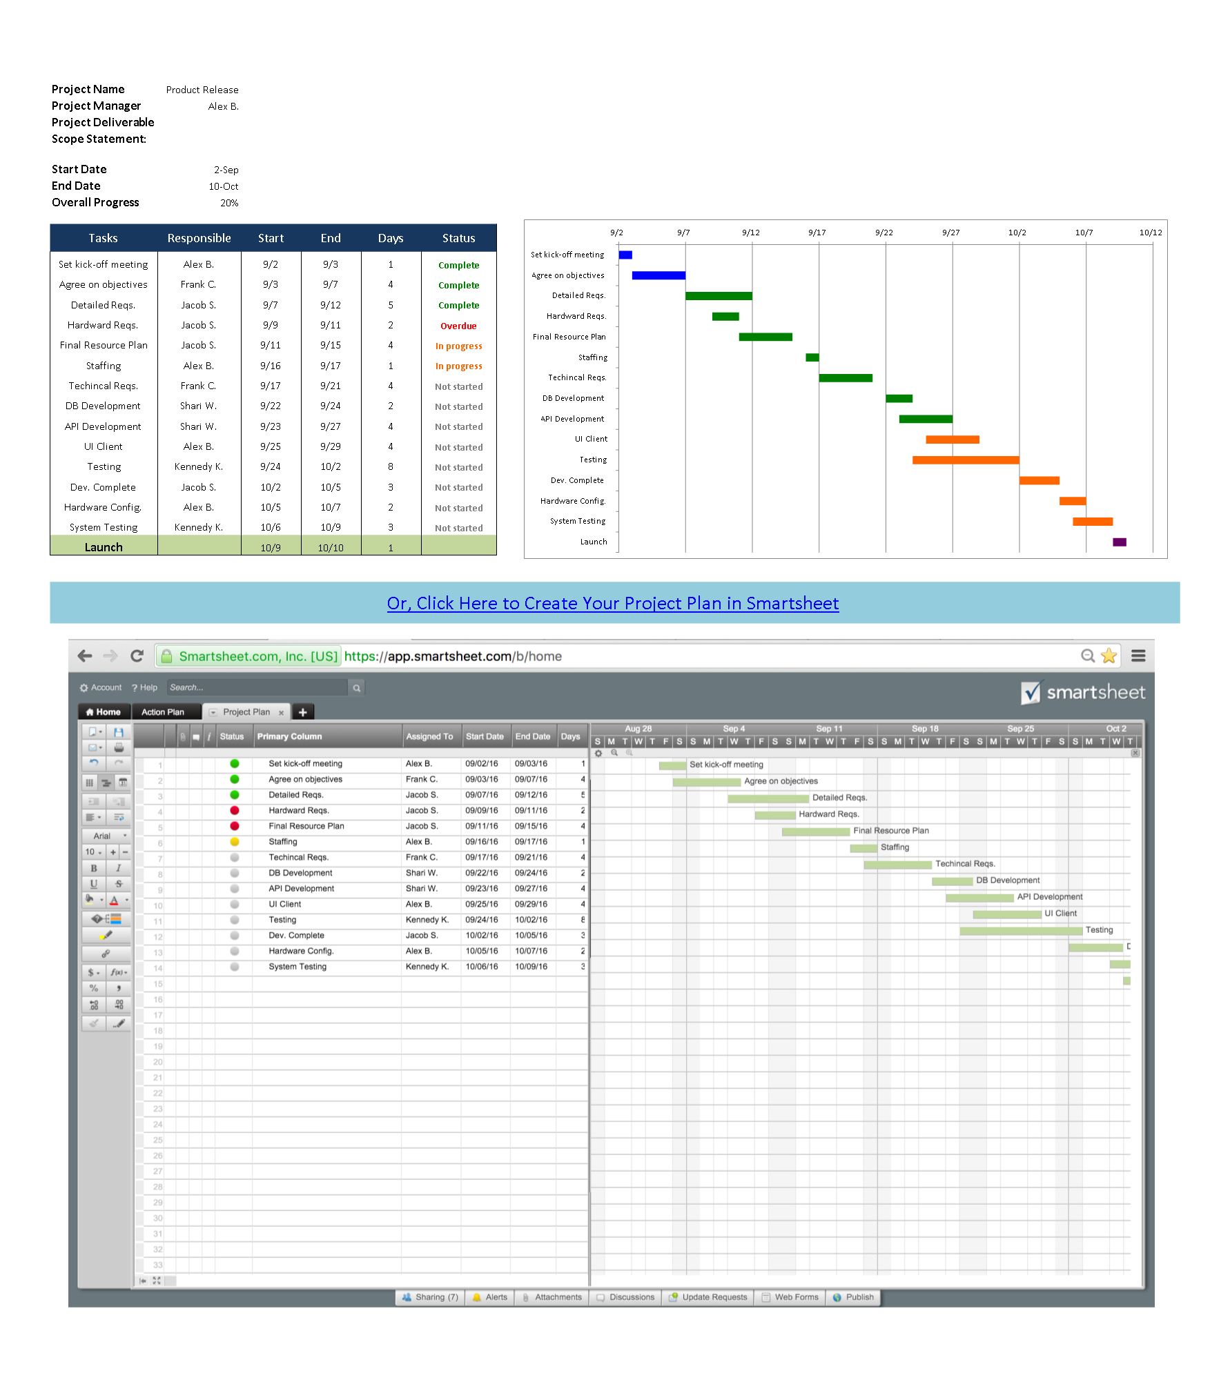Open the formula f(x) dropdown
The height and width of the screenshot is (1380, 1230).
118,972
